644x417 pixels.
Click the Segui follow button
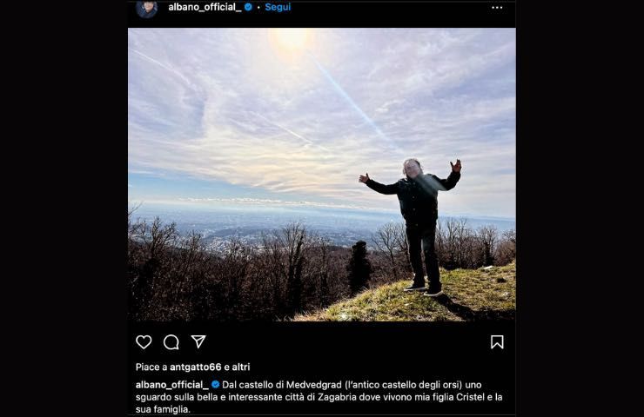coord(278,7)
